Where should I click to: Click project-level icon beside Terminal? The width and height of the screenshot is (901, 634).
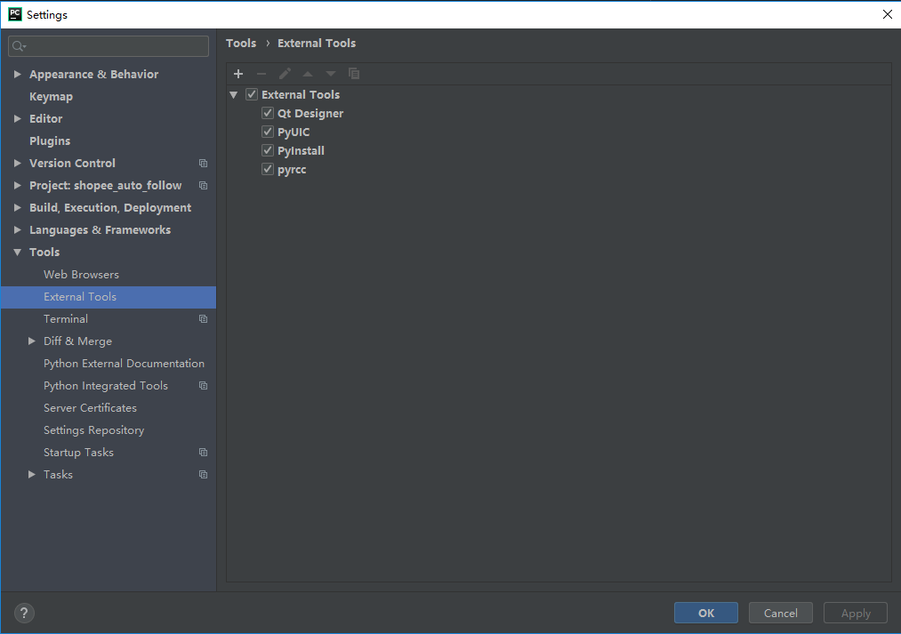click(203, 318)
